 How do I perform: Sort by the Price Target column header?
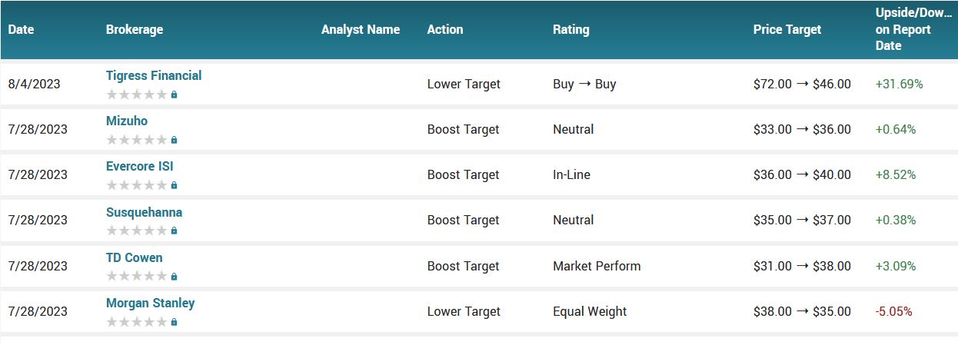tap(787, 29)
